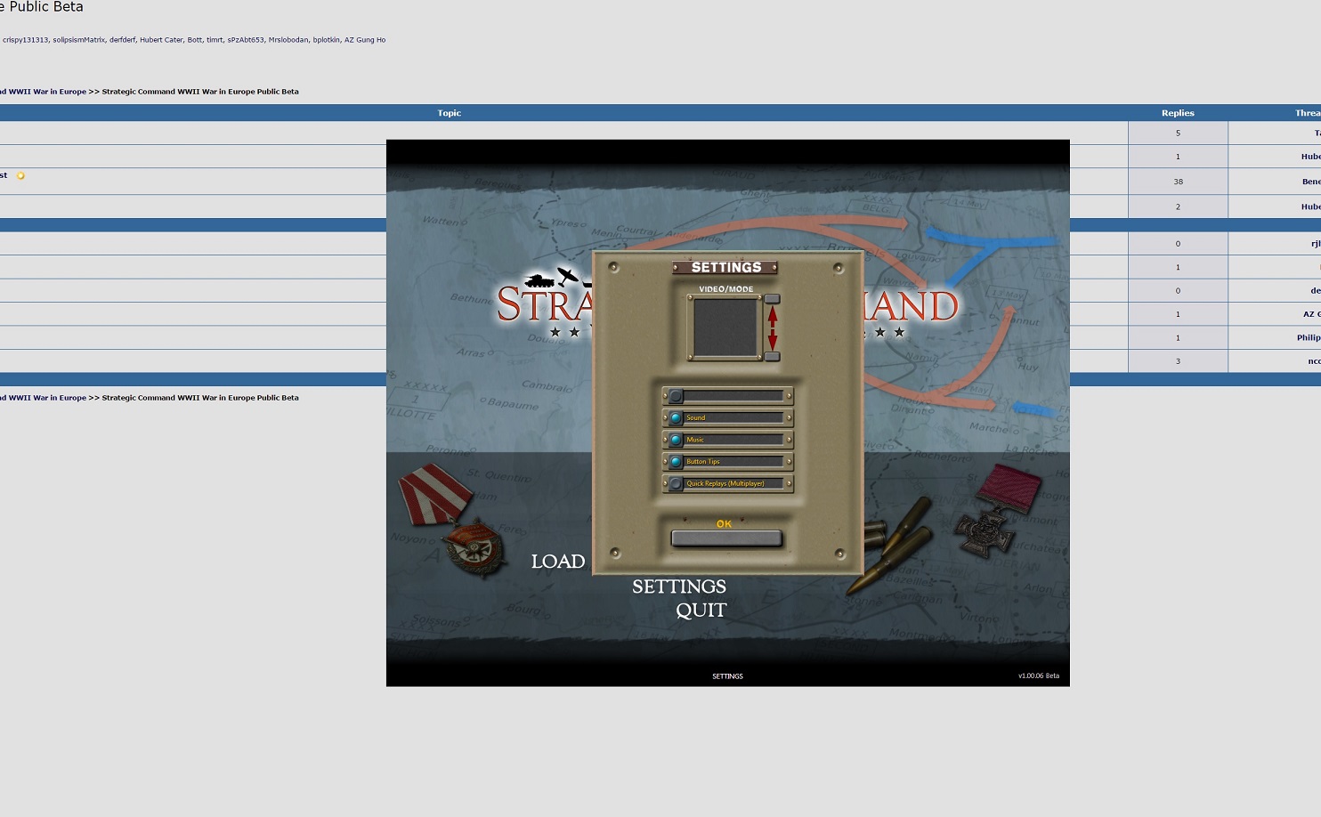Open user link Hubert Cater
Screen dimensions: 1321x817
pyautogui.click(x=161, y=40)
